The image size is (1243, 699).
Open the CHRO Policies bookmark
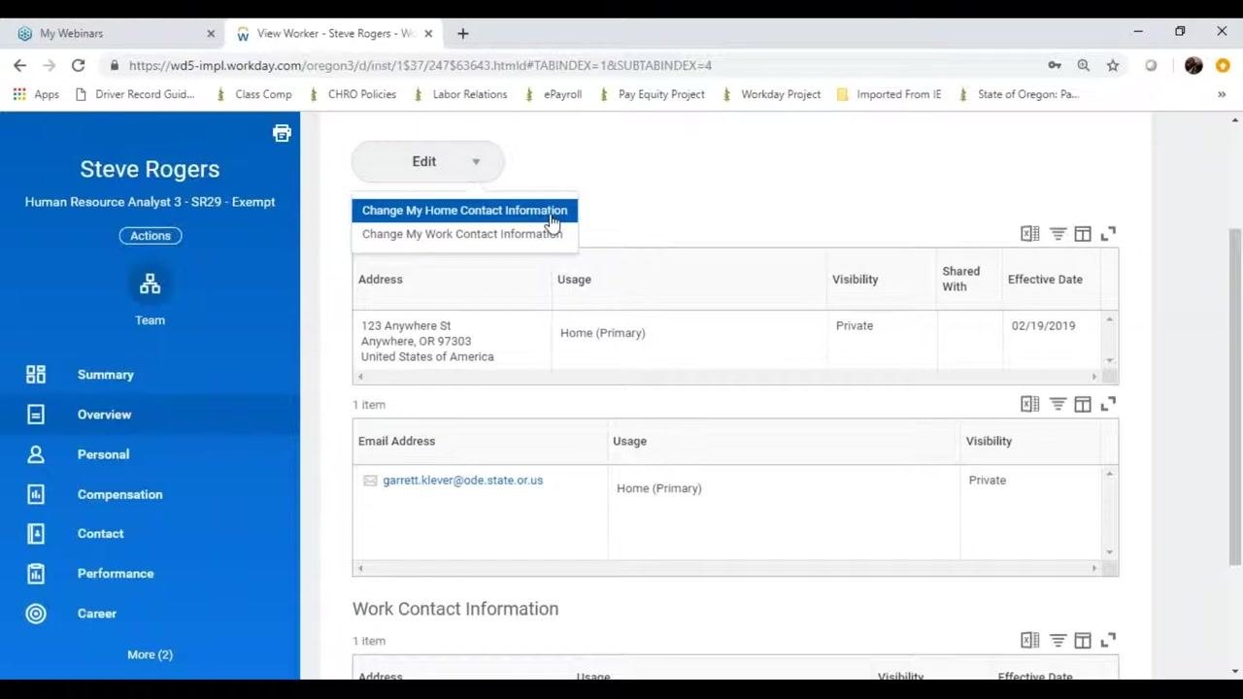click(353, 94)
